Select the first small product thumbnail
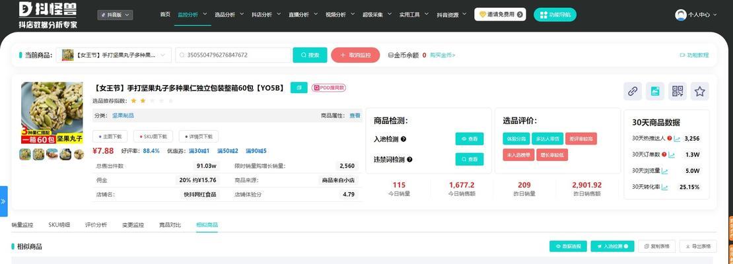Viewport: 733px width, 264px height. 25,154
